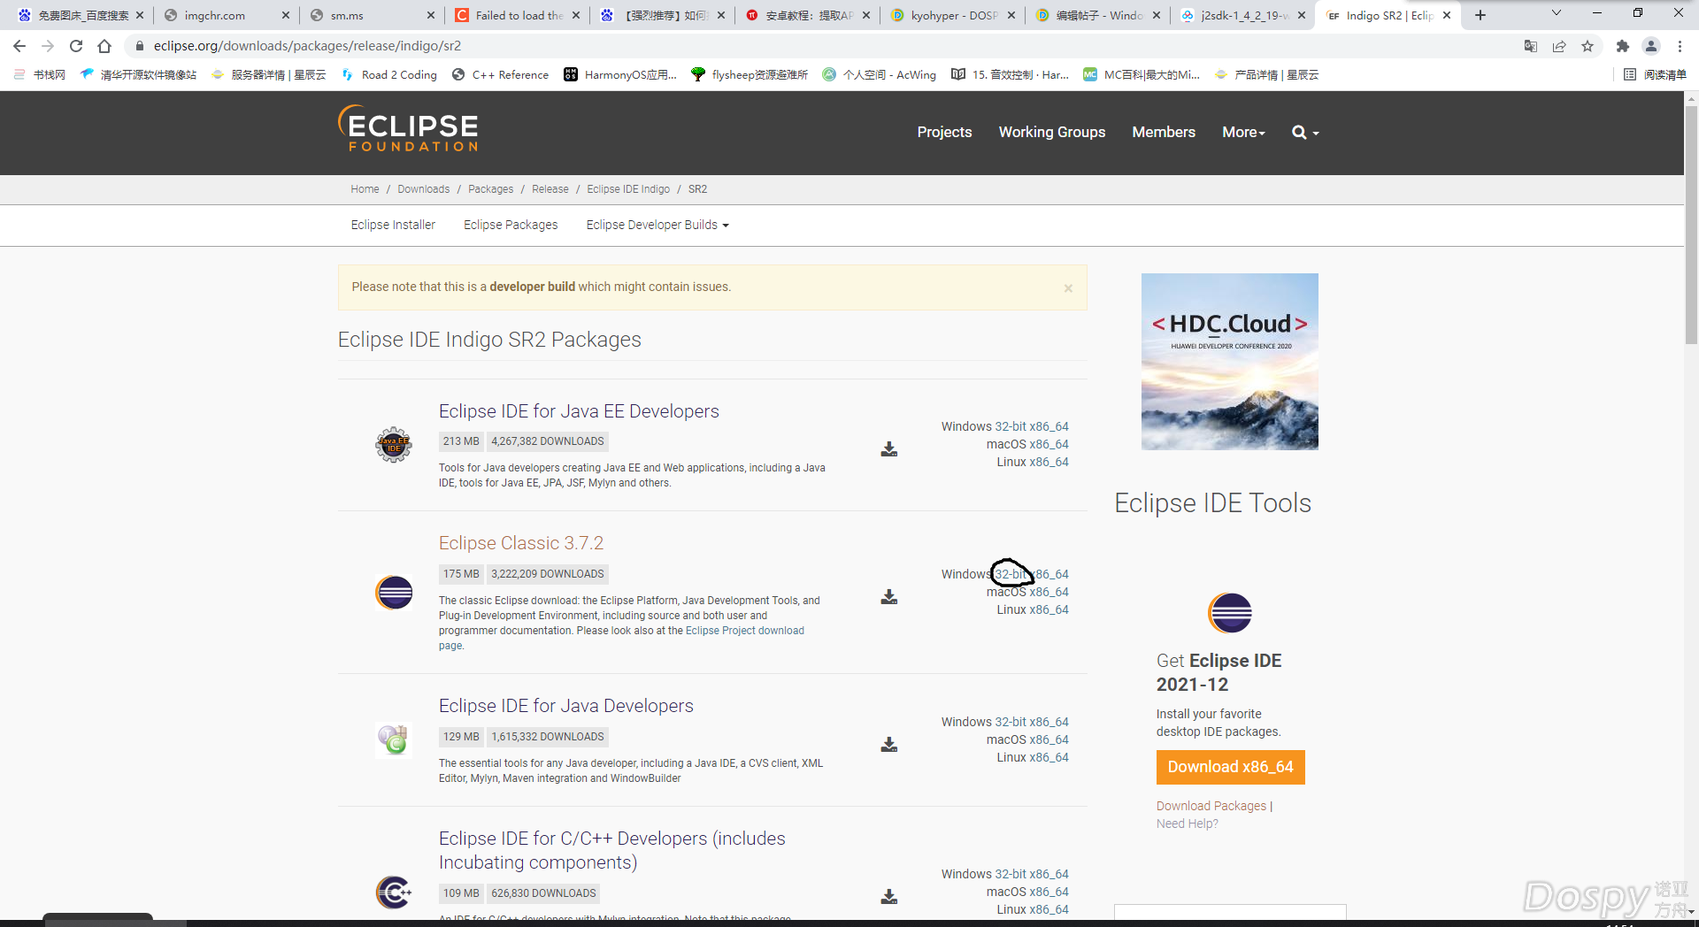Image resolution: width=1699 pixels, height=927 pixels.
Task: Dismiss the developer build notice
Action: coord(1068,288)
